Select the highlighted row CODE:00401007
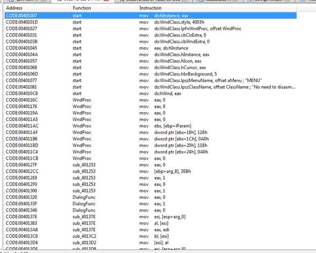Image resolution: width=316 pixels, height=253 pixels. tap(150, 16)
